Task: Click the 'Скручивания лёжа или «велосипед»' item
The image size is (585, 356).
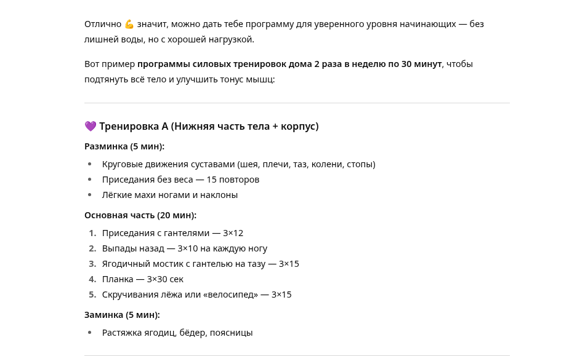Action: click(197, 295)
